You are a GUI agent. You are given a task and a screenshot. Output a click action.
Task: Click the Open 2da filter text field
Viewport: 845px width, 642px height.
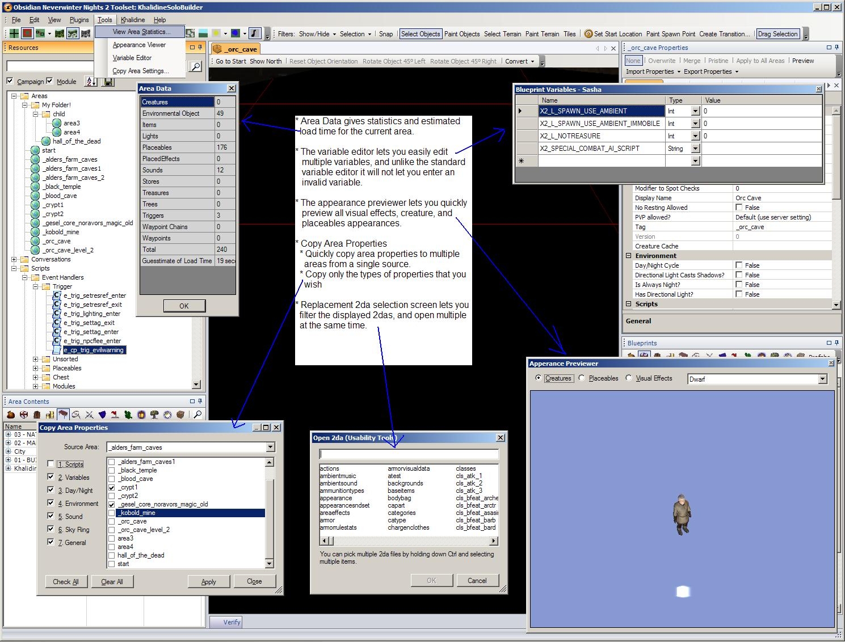click(x=409, y=454)
